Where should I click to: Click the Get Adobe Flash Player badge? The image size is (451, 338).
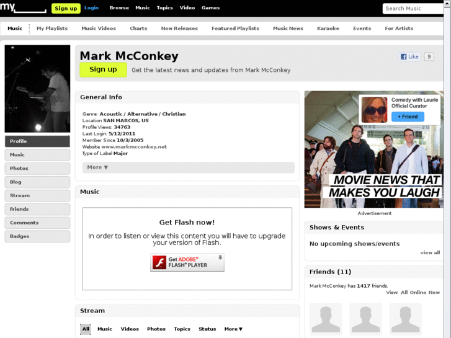[x=187, y=262]
